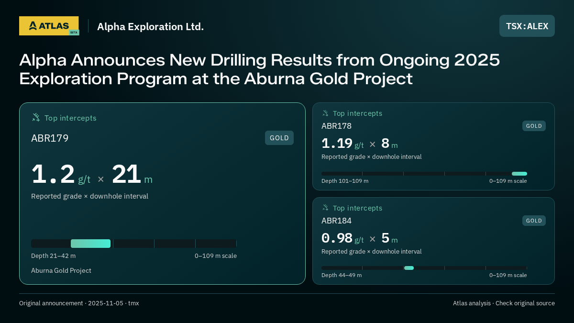Click the 8 m interval value
The height and width of the screenshot is (323, 574).
point(389,144)
